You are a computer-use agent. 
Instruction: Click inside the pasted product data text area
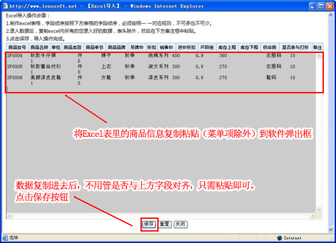161,132
